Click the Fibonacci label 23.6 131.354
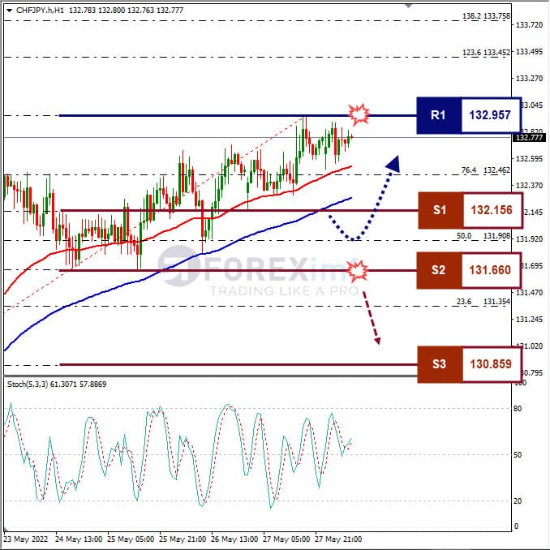This screenshot has width=550, height=550. 483,302
